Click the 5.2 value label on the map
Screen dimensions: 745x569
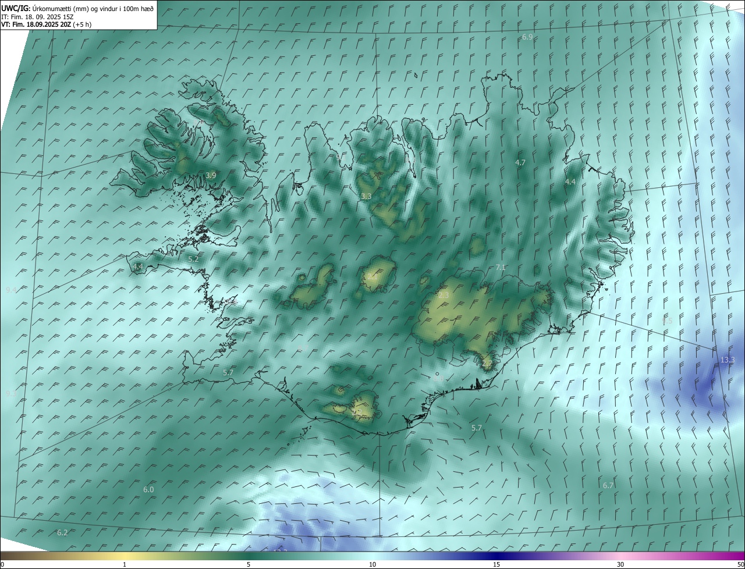point(193,259)
